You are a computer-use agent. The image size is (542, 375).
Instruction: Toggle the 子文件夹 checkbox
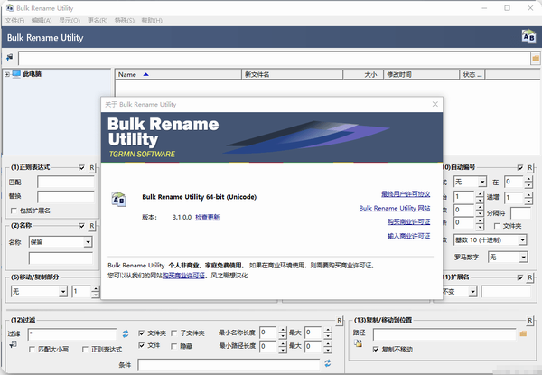click(173, 333)
